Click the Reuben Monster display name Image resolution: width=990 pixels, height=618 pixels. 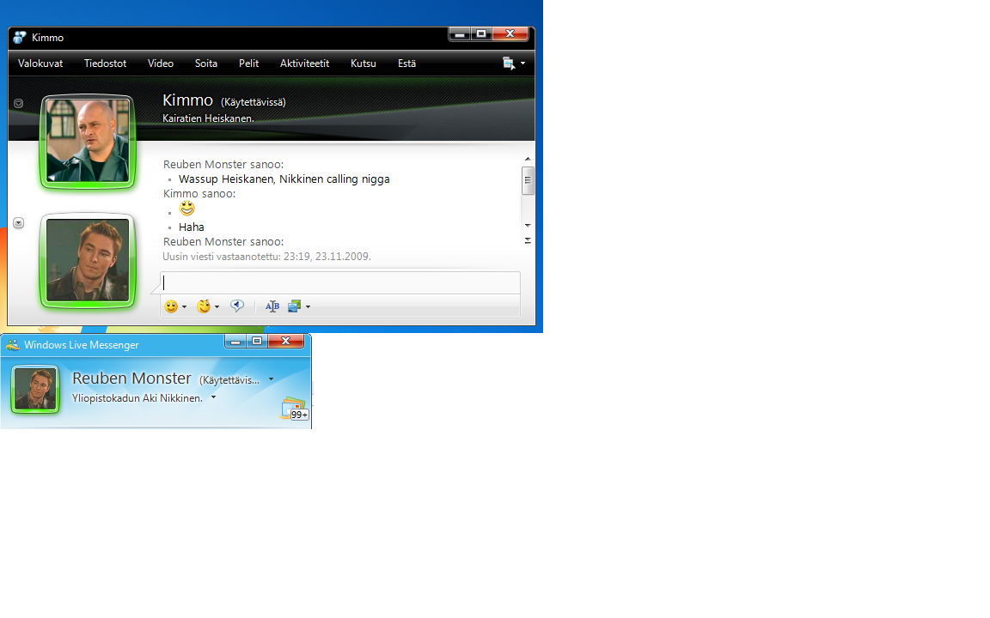pos(131,379)
